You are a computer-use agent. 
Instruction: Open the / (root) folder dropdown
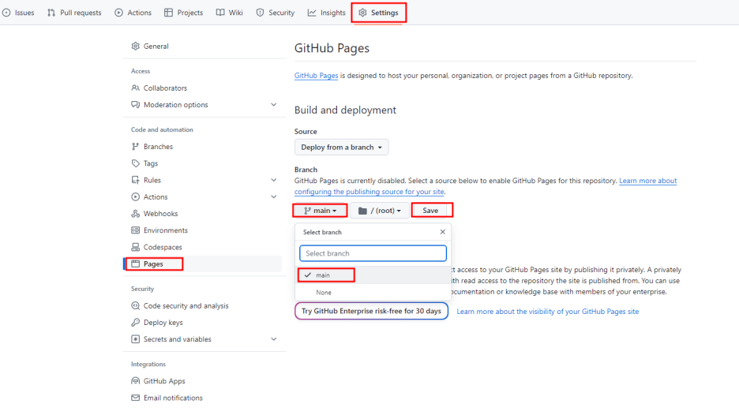point(380,211)
